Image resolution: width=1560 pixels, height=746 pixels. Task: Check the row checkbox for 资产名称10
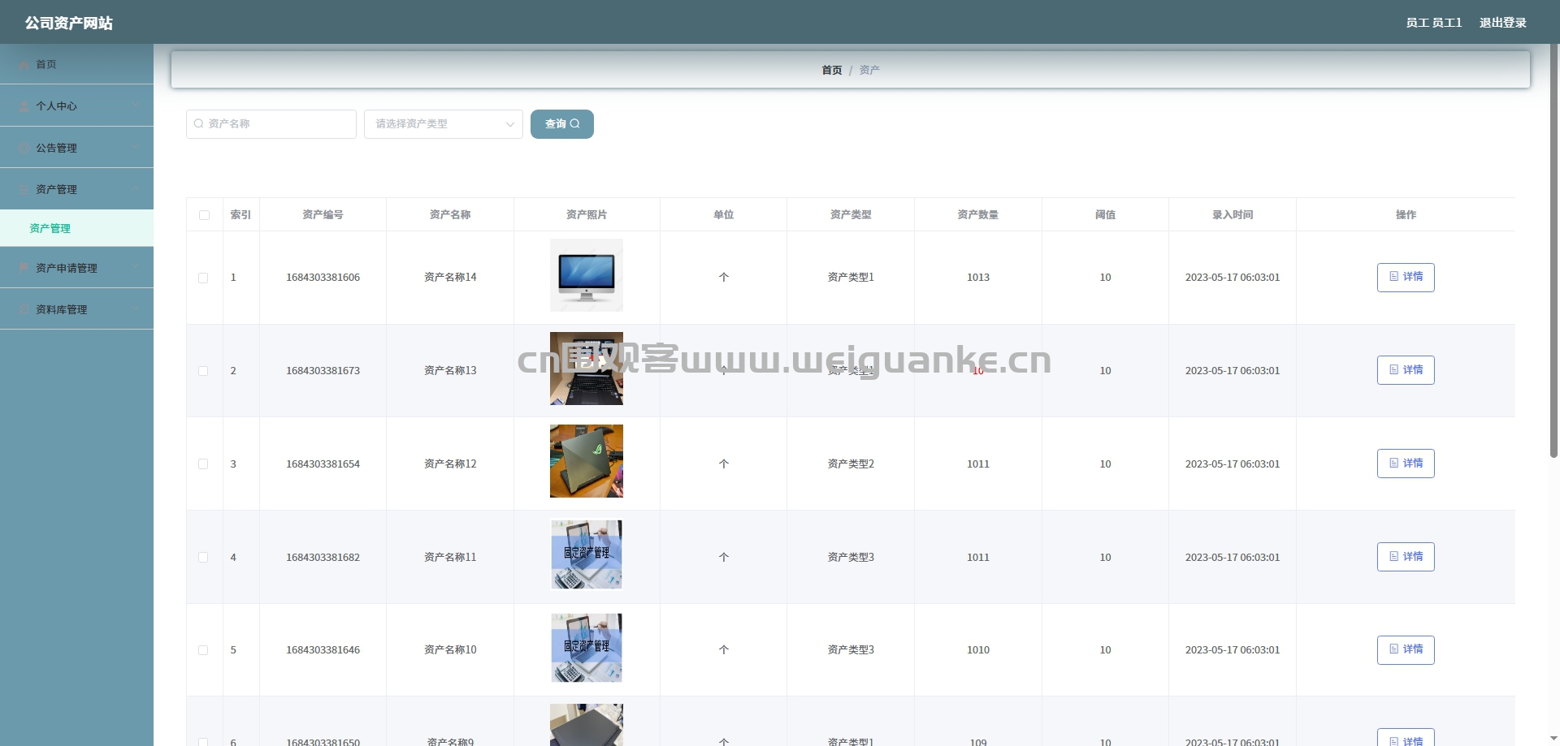pos(203,650)
